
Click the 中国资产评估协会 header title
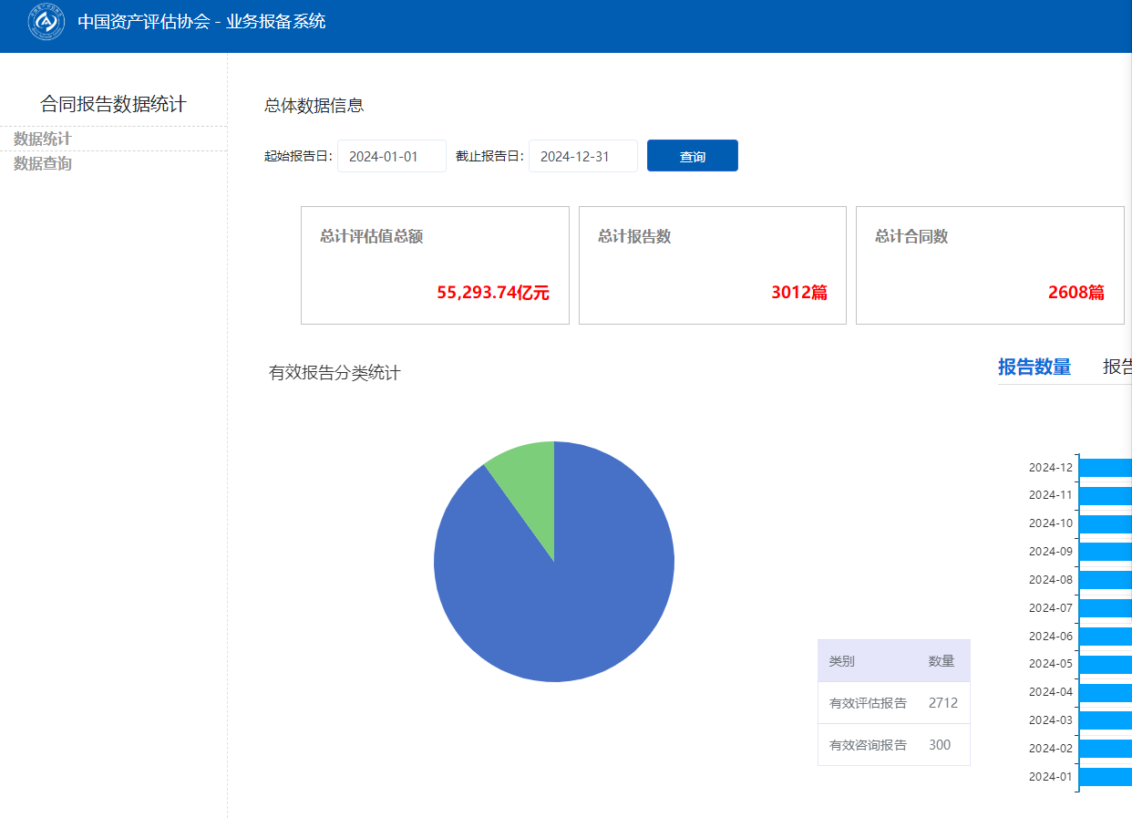point(201,22)
